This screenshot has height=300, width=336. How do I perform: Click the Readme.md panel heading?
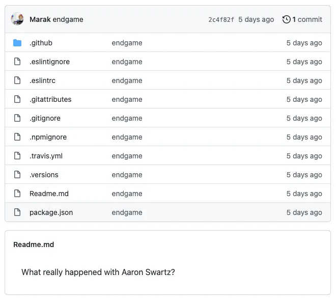click(x=34, y=244)
